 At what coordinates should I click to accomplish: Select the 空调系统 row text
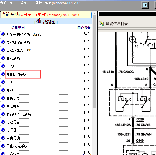point(13,58)
